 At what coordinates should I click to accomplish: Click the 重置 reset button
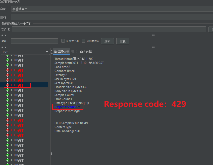[x=123, y=41]
